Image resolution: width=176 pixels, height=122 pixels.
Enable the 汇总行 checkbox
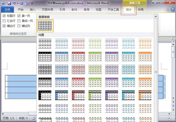click(4, 21)
